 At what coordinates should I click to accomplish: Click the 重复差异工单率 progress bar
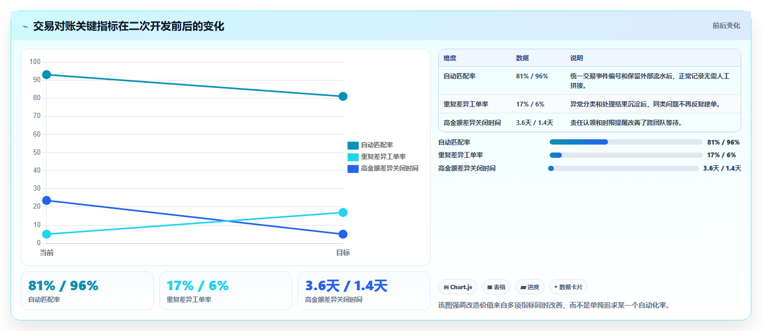(x=626, y=155)
